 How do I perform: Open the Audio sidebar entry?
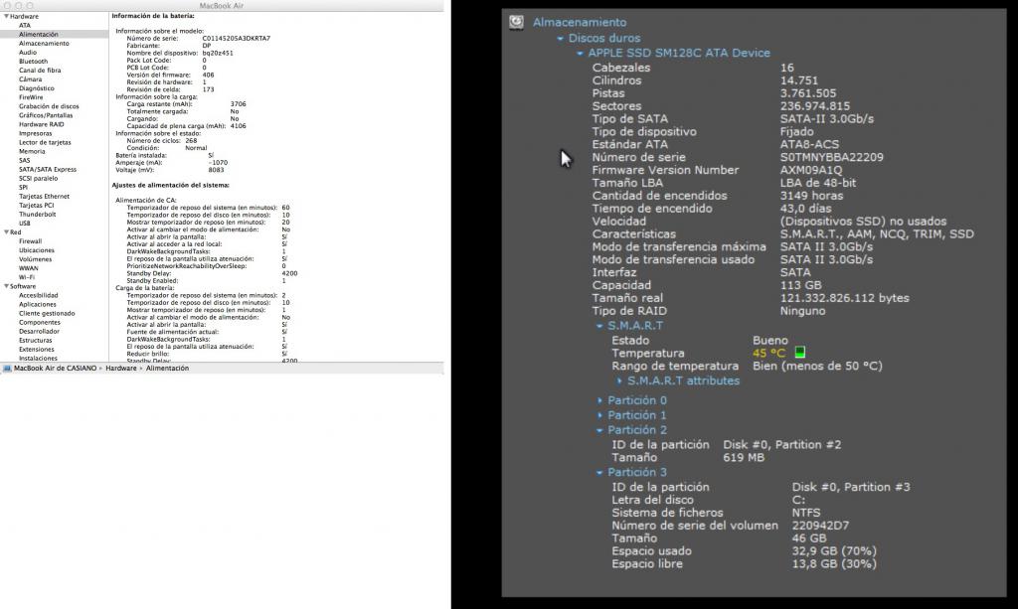coord(28,53)
